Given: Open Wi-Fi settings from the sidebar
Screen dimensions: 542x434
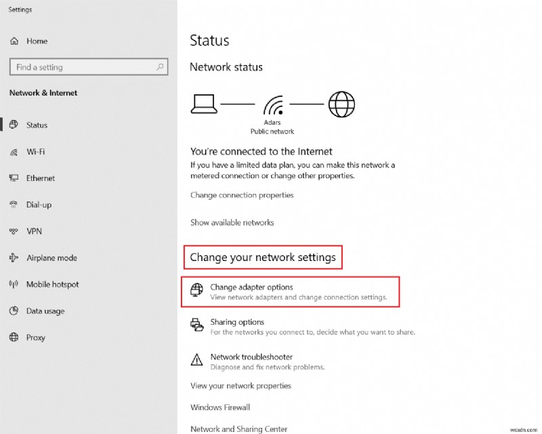Looking at the screenshot, I should click(x=39, y=151).
